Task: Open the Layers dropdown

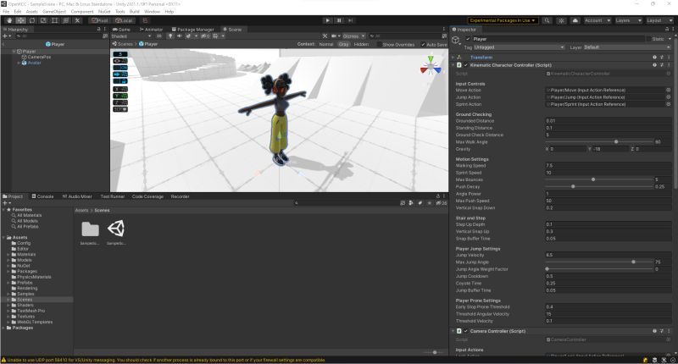Action: pos(628,20)
